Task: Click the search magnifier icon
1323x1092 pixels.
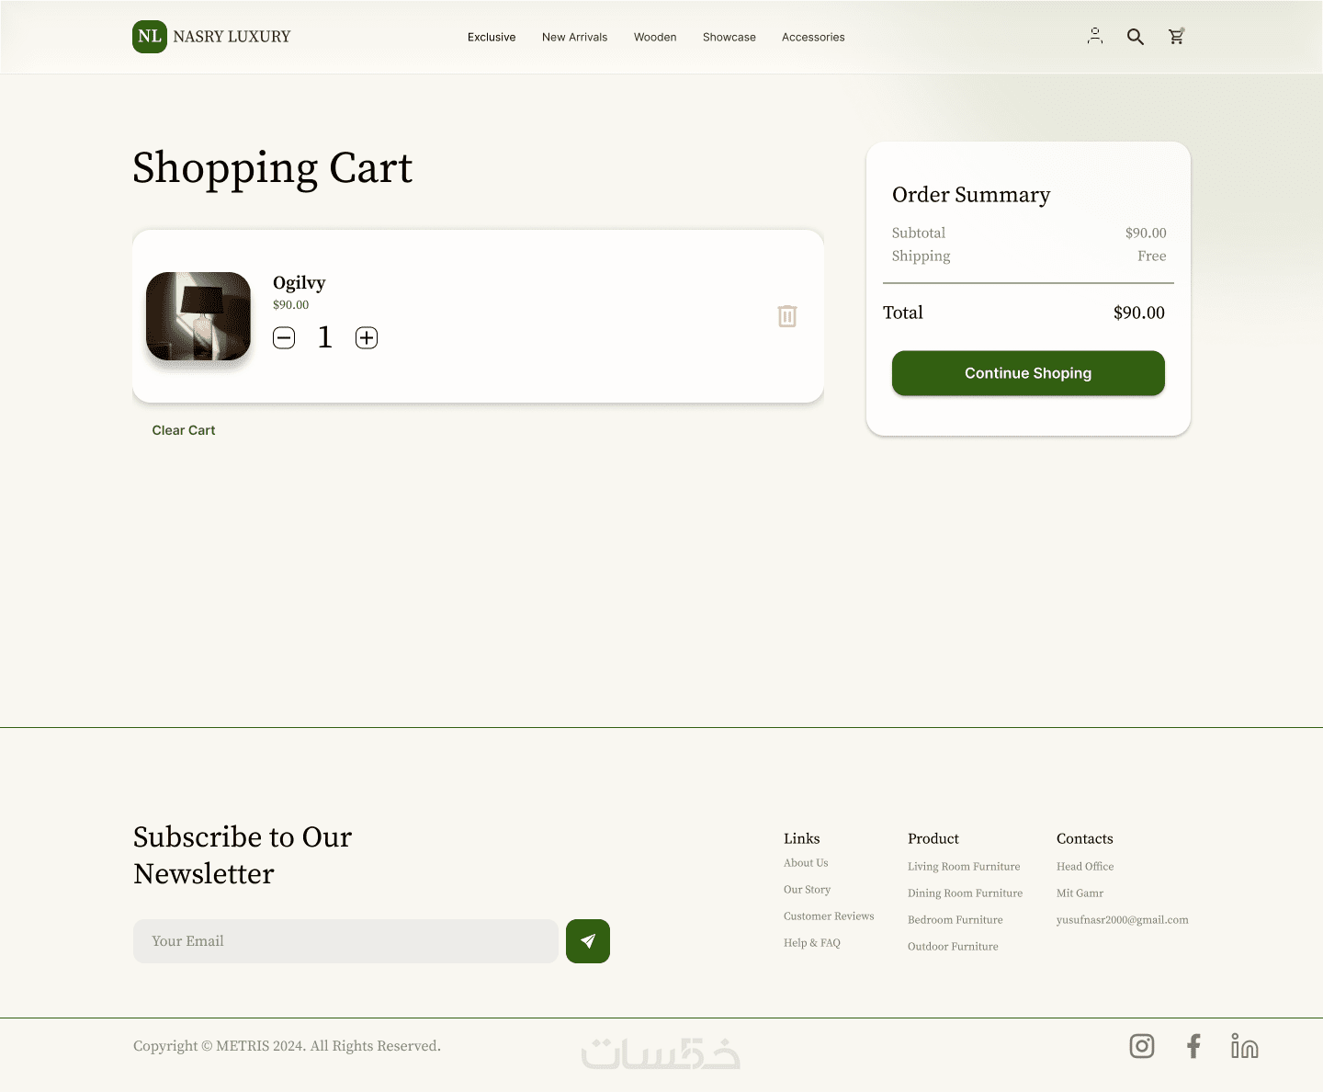Action: coord(1136,37)
